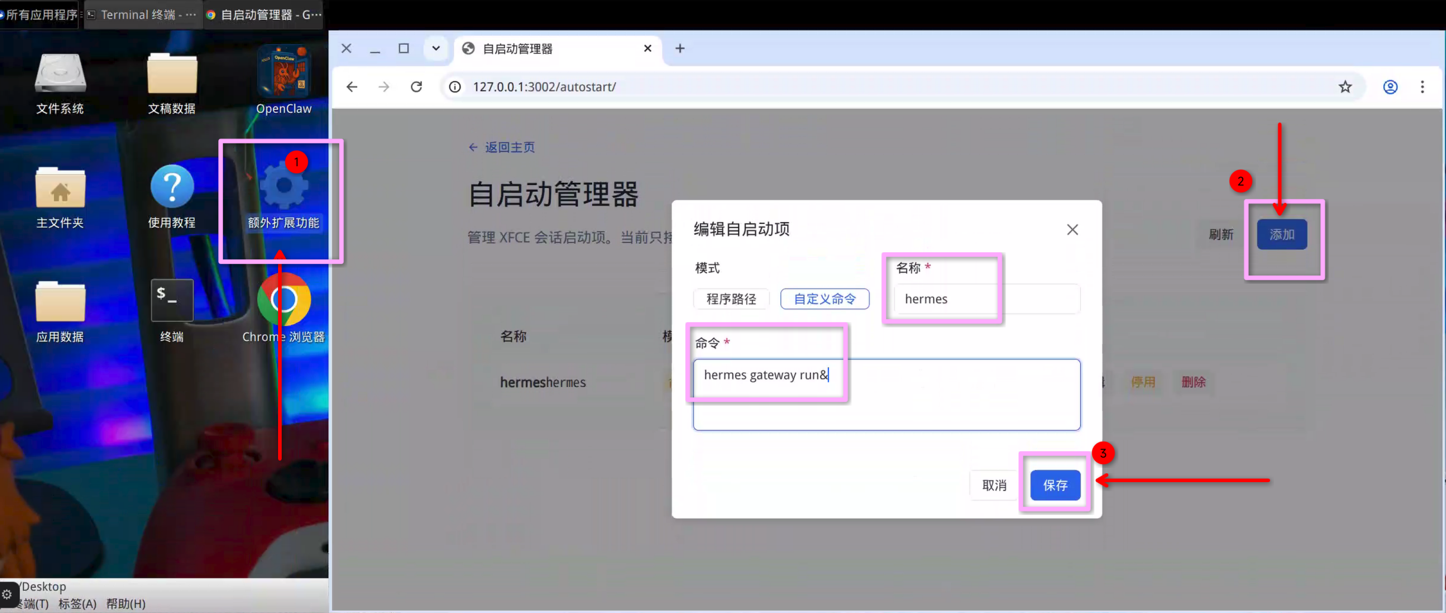Open the 所有应用程序 menu
The image size is (1446, 613).
[39, 14]
